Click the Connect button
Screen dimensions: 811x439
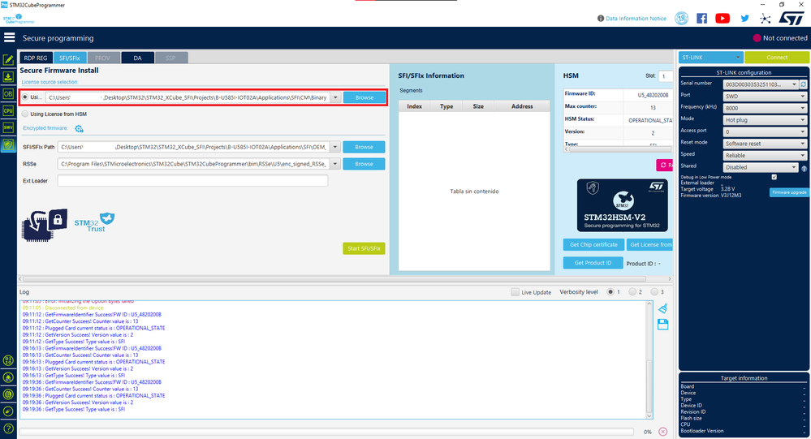pyautogui.click(x=777, y=58)
